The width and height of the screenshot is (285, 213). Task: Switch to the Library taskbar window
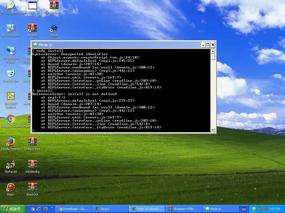click(x=110, y=209)
